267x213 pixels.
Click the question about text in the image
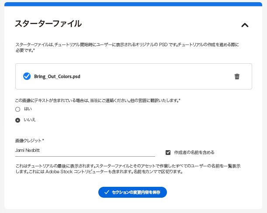coord(97,100)
